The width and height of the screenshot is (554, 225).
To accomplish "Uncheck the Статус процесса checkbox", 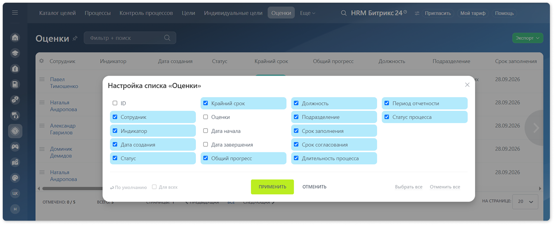I will 387,117.
